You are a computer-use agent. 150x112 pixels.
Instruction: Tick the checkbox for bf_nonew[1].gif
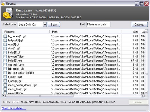coord(5,36)
